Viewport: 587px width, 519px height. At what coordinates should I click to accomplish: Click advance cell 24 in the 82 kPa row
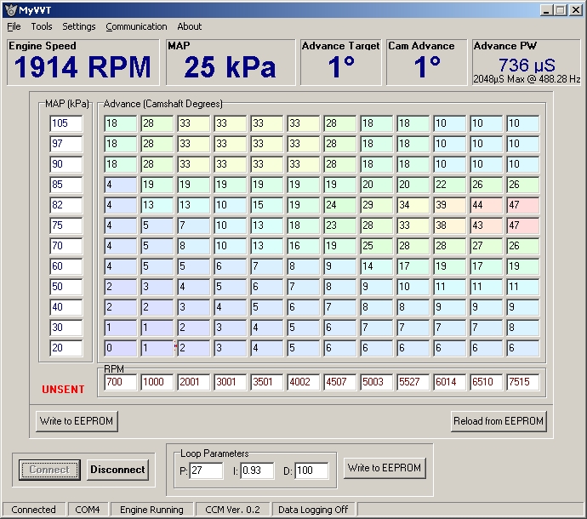(x=340, y=205)
